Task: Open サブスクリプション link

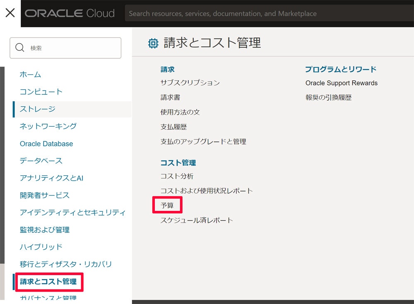Action: [x=190, y=83]
